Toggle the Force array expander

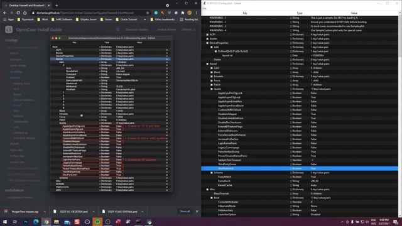pos(212,80)
